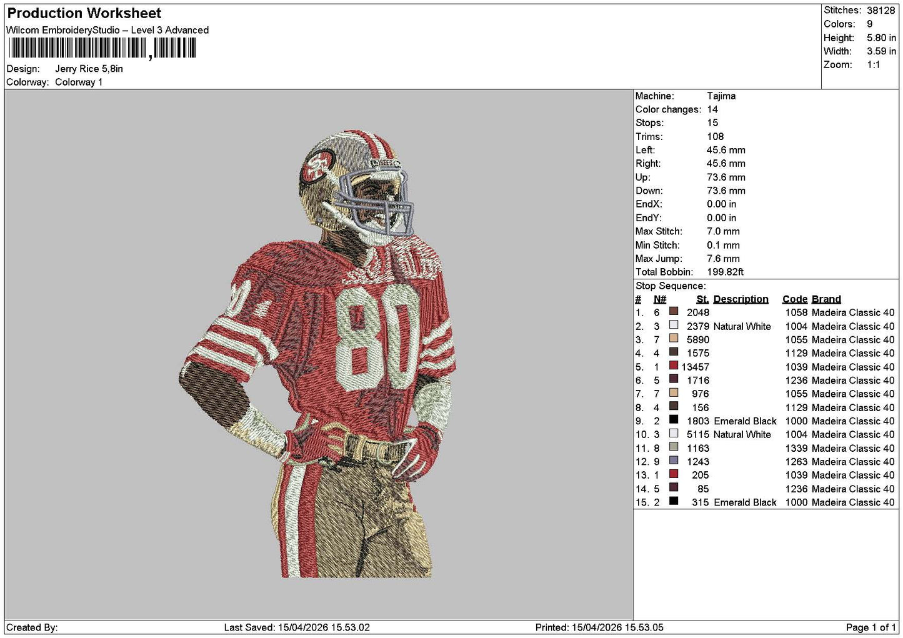Click stitch count 205 in stop row 13
903x638 pixels.
point(701,475)
